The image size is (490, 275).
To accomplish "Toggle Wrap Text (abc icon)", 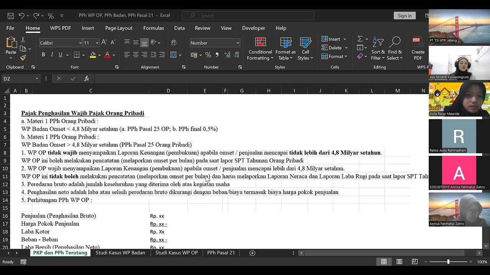I will [x=174, y=42].
